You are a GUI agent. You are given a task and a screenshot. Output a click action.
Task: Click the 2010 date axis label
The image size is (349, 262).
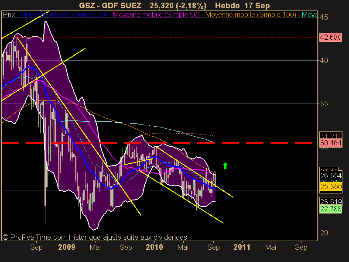click(x=154, y=247)
